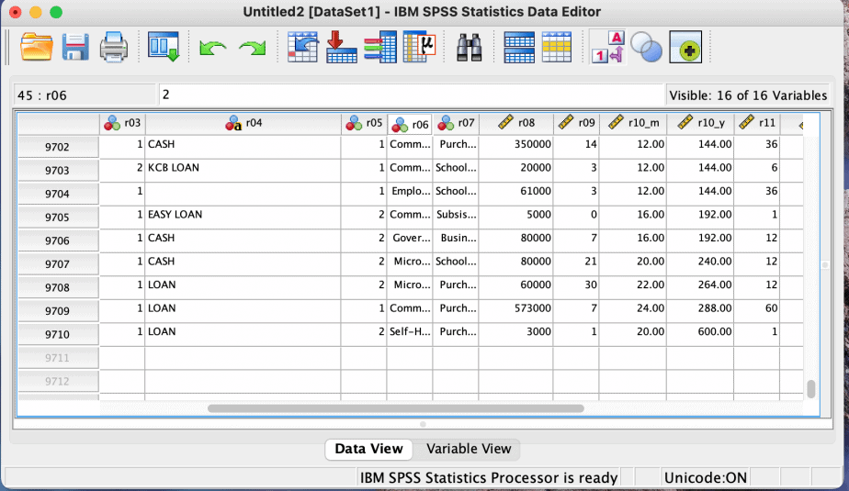The height and width of the screenshot is (491, 849).
Task: Click 'Visible: 16 of 16 Variables' label
Action: (748, 95)
